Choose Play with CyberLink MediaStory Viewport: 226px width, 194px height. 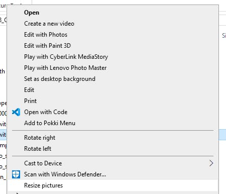point(112,57)
